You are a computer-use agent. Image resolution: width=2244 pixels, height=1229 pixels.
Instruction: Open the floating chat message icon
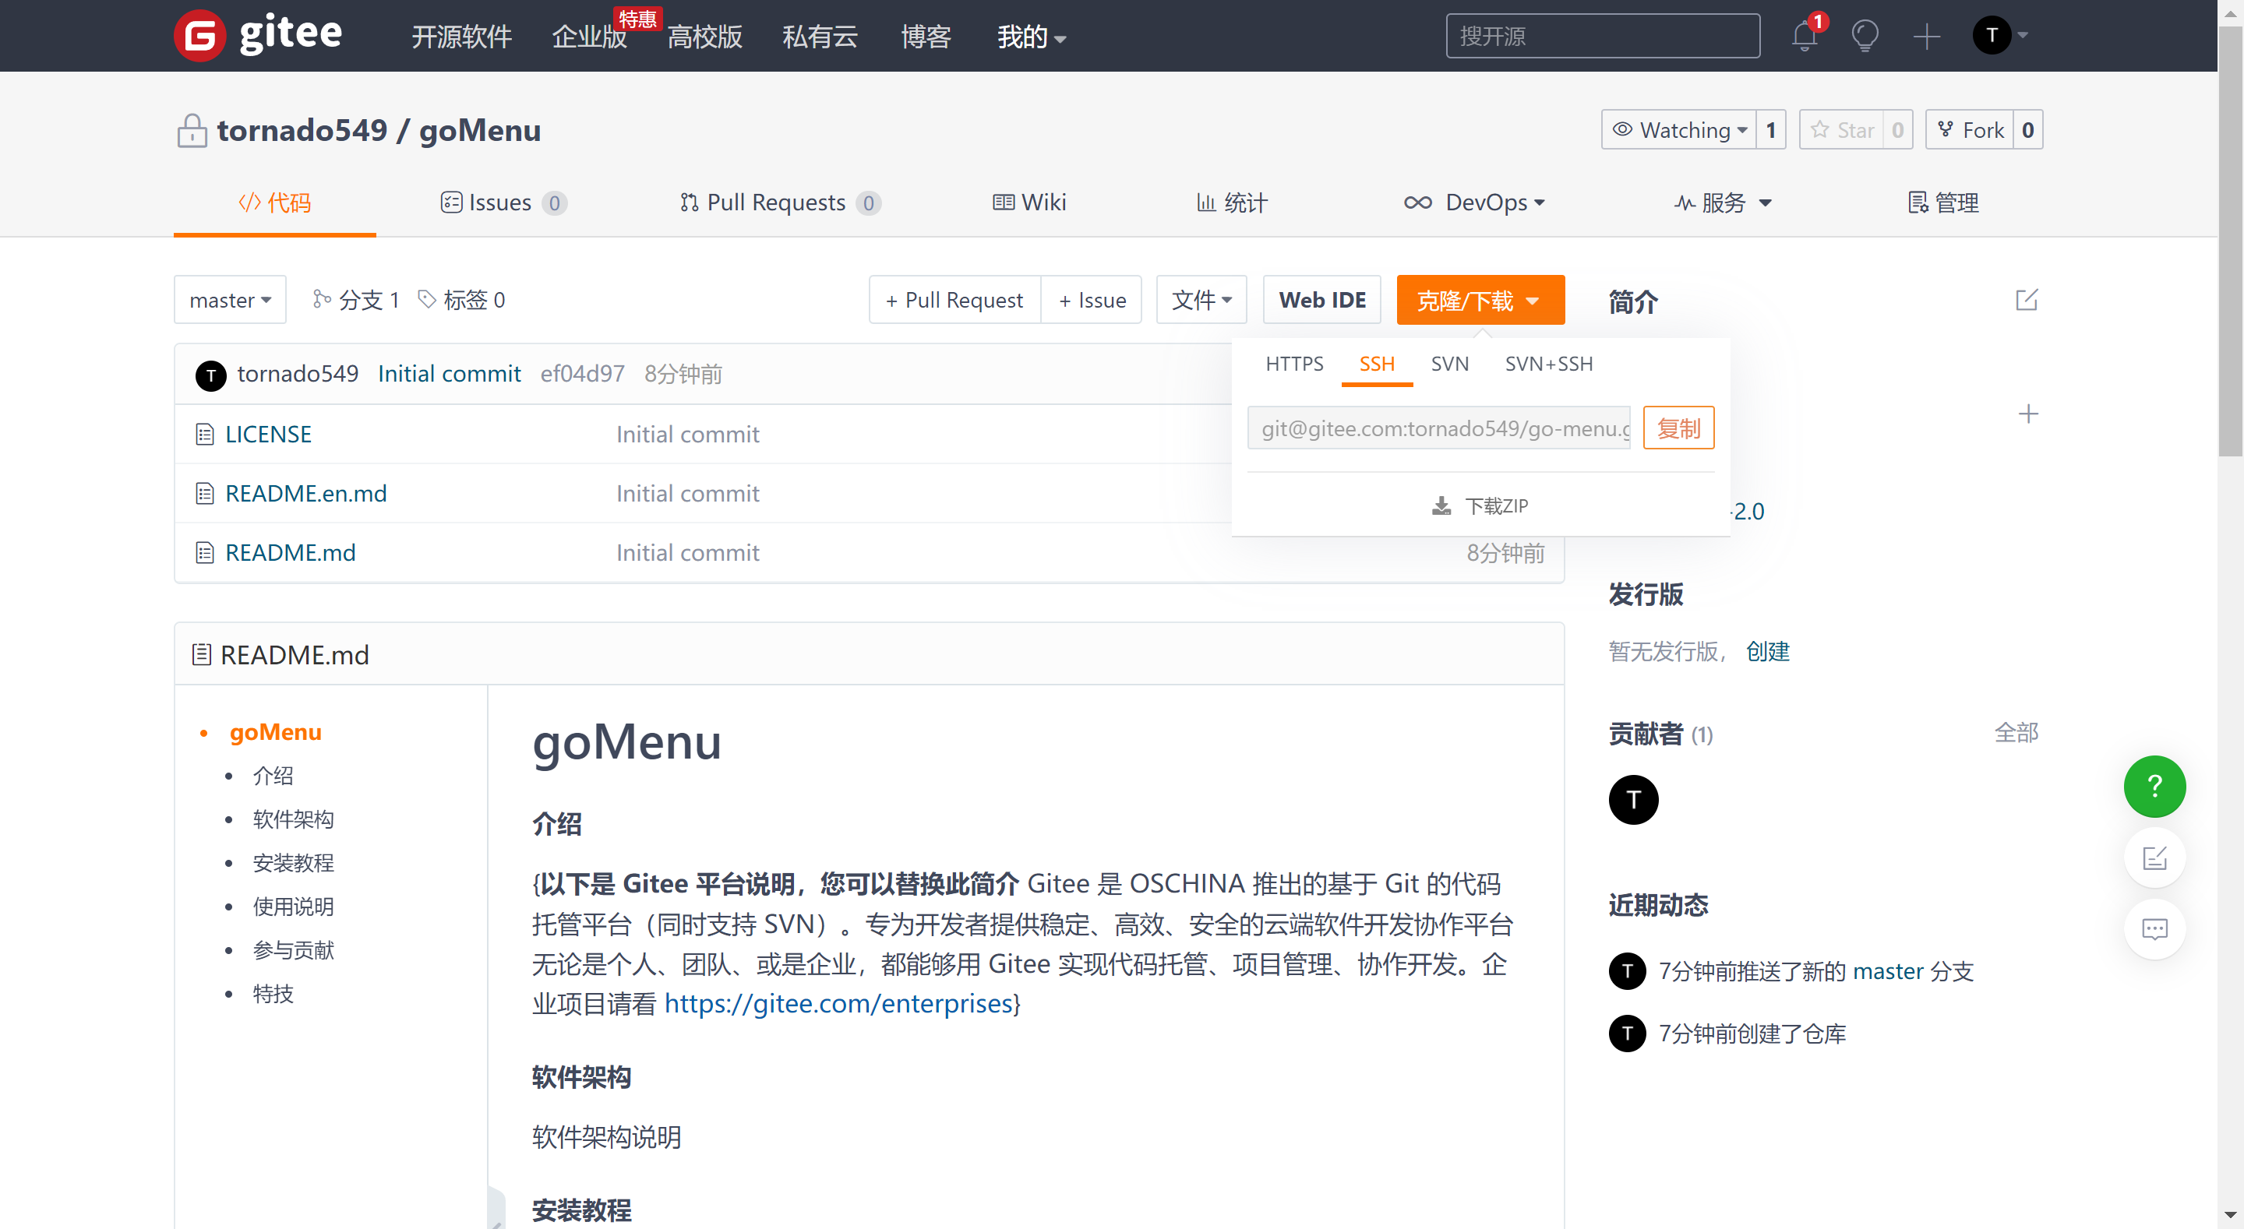click(x=2154, y=929)
